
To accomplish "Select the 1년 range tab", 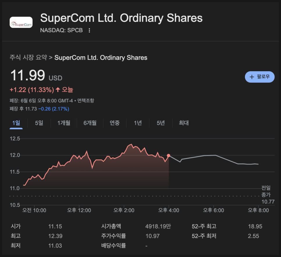I will [138, 123].
